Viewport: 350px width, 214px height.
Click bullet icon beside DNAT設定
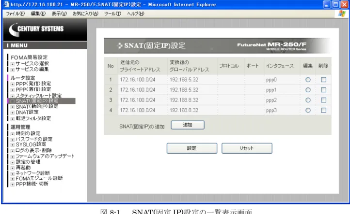click(13, 113)
